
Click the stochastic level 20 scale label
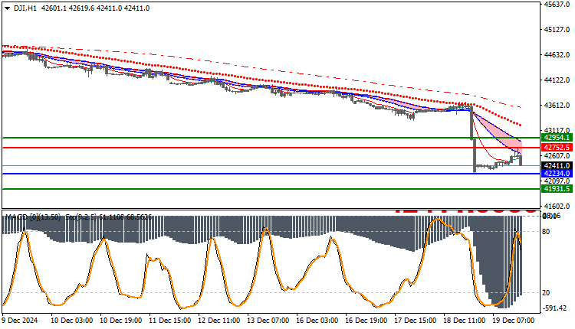point(546,292)
